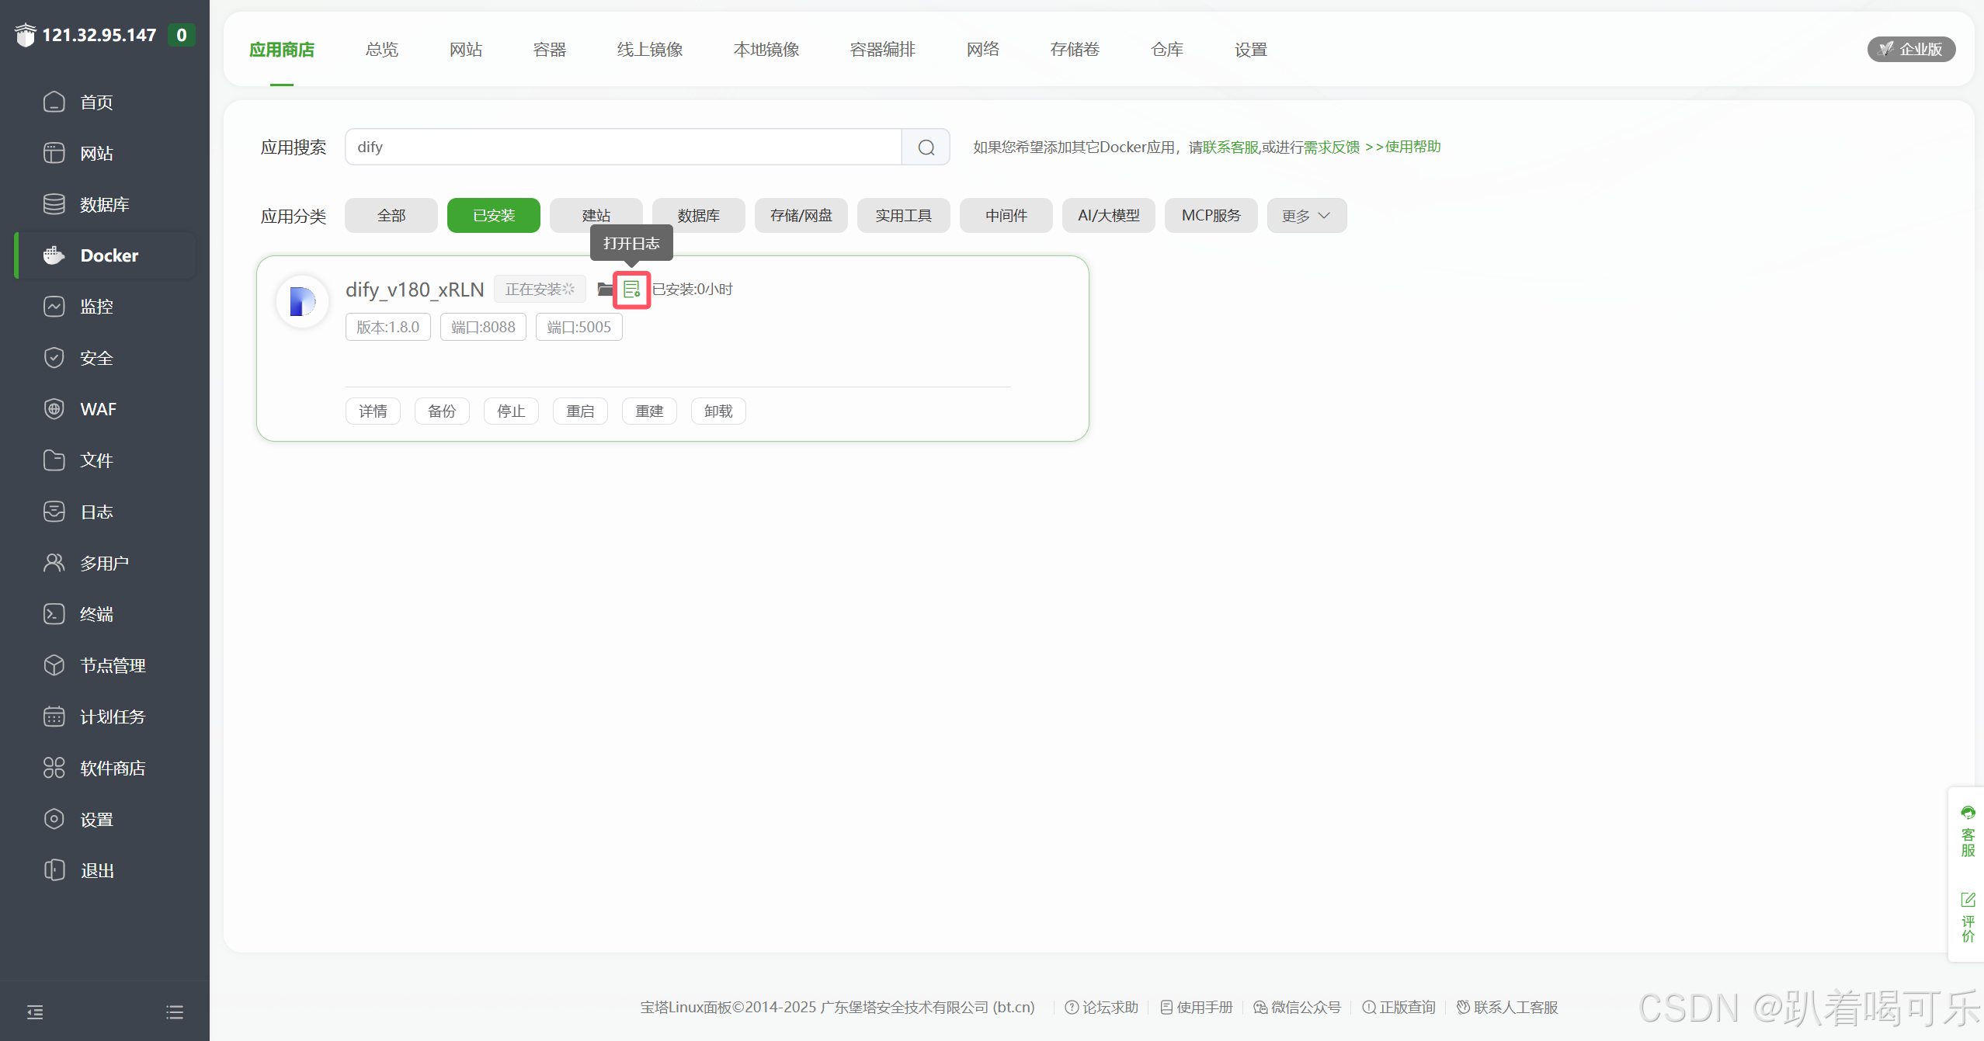
Task: Open the 软件商店 software store item
Action: tap(113, 768)
